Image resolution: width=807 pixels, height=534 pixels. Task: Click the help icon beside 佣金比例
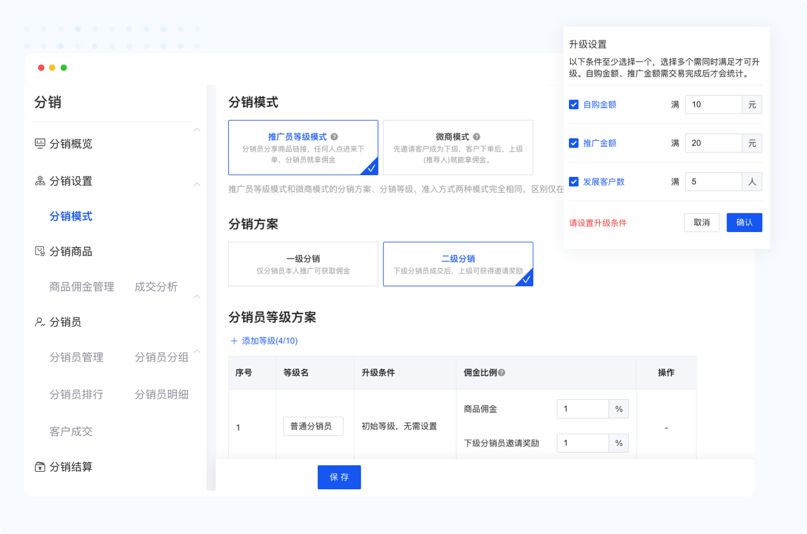501,373
